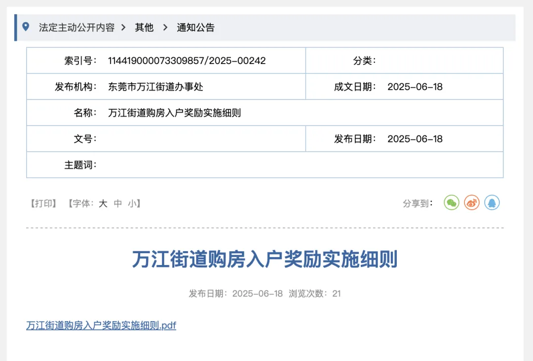Click the 打印 print button
The width and height of the screenshot is (533, 361).
(x=43, y=203)
